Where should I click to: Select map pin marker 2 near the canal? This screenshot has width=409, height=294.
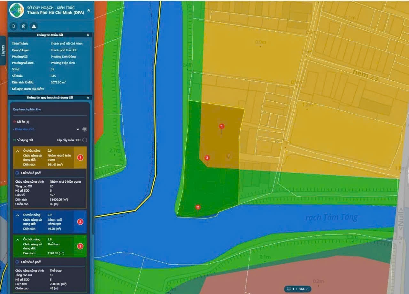pyautogui.click(x=198, y=207)
